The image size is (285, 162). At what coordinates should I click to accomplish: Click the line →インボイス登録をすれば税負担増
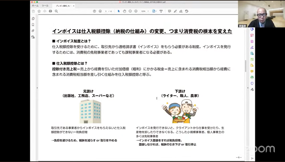[x=159, y=140]
